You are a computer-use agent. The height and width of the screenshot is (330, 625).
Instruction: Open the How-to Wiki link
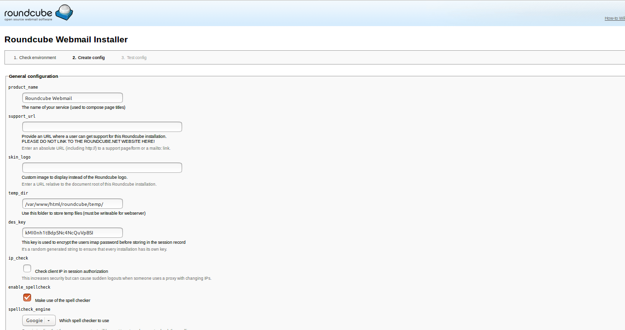(615, 18)
